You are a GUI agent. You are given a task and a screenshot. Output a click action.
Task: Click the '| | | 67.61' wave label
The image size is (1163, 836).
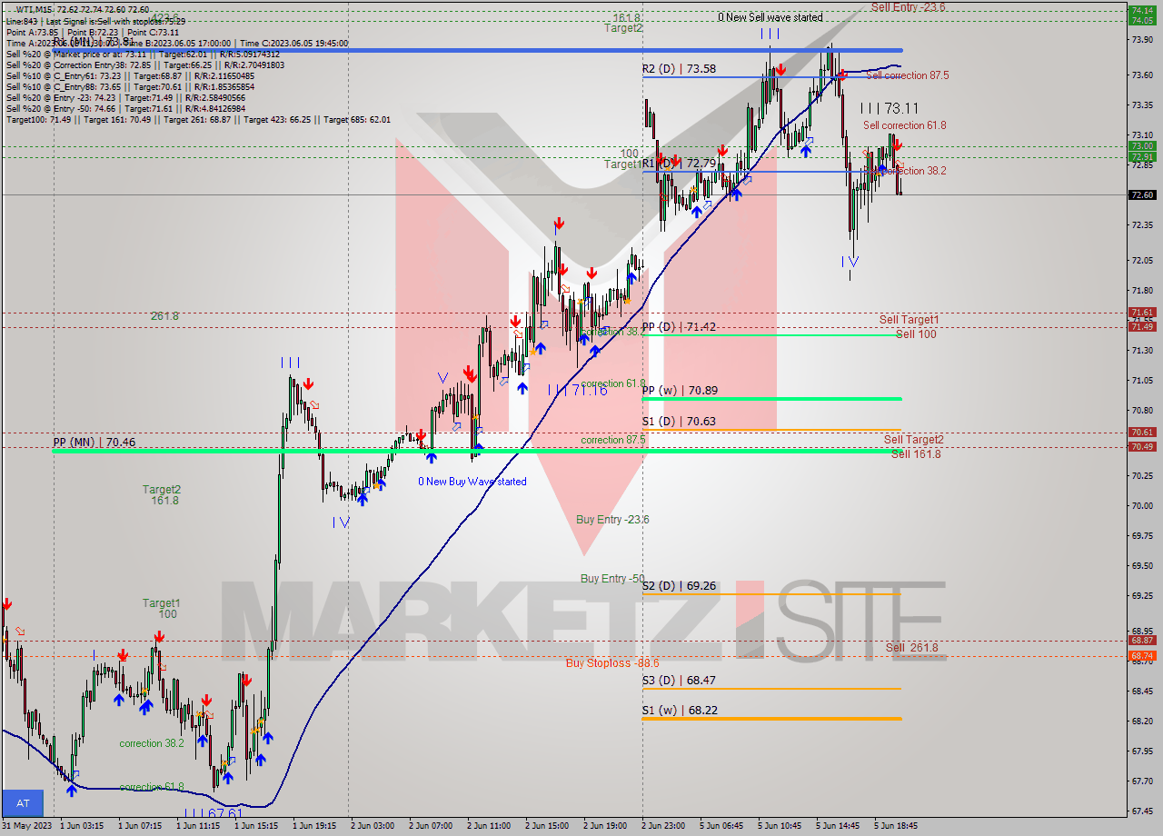[213, 814]
